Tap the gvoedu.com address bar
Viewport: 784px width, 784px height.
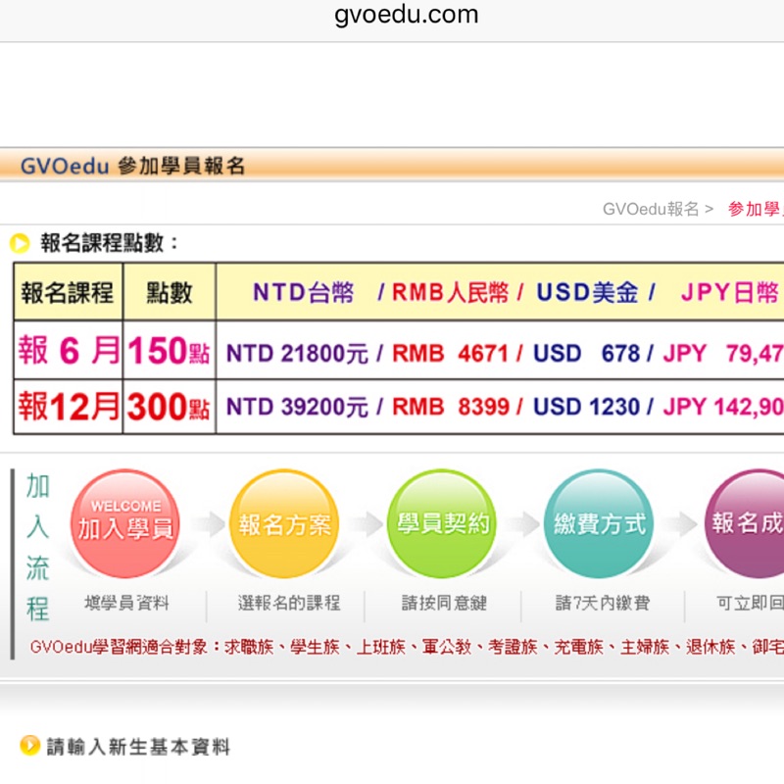(406, 16)
